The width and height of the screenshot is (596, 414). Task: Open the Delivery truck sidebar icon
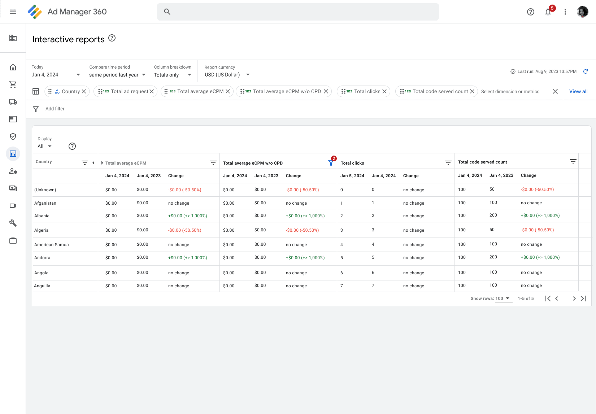pos(13,102)
